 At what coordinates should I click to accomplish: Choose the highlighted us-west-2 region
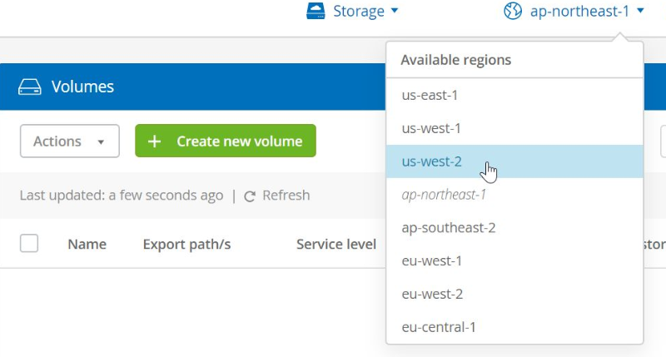pyautogui.click(x=514, y=161)
